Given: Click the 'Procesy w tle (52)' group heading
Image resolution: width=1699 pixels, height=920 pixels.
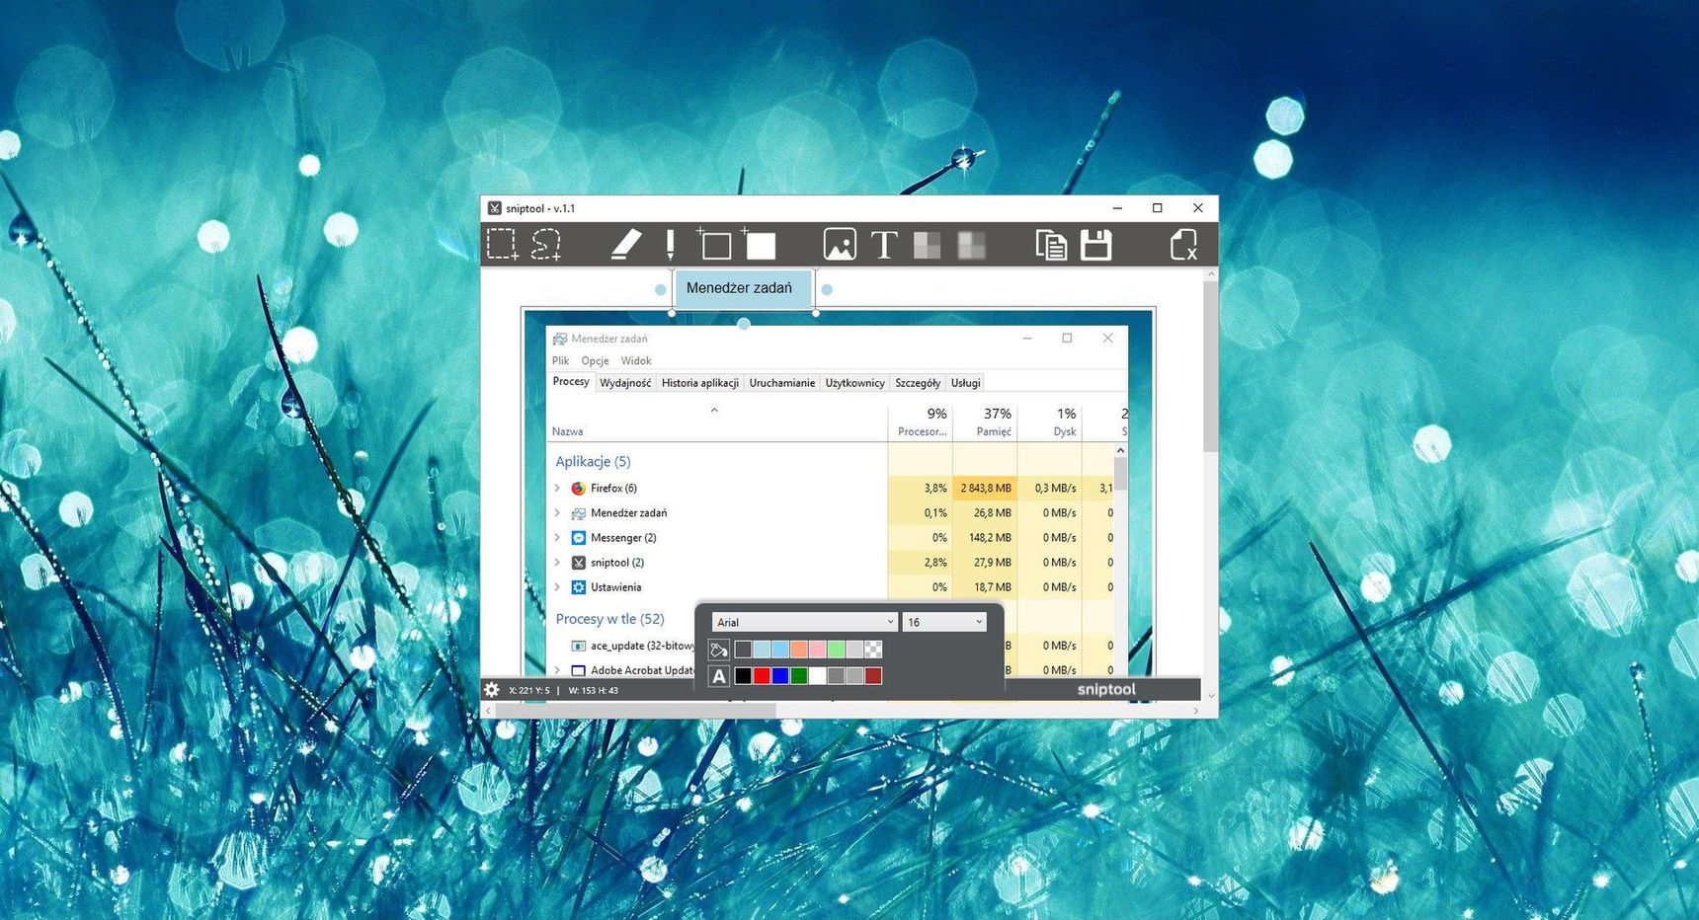Looking at the screenshot, I should 609,619.
